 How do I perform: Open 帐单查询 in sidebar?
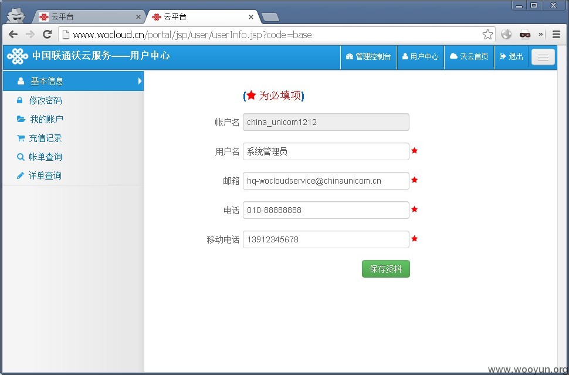(x=73, y=157)
